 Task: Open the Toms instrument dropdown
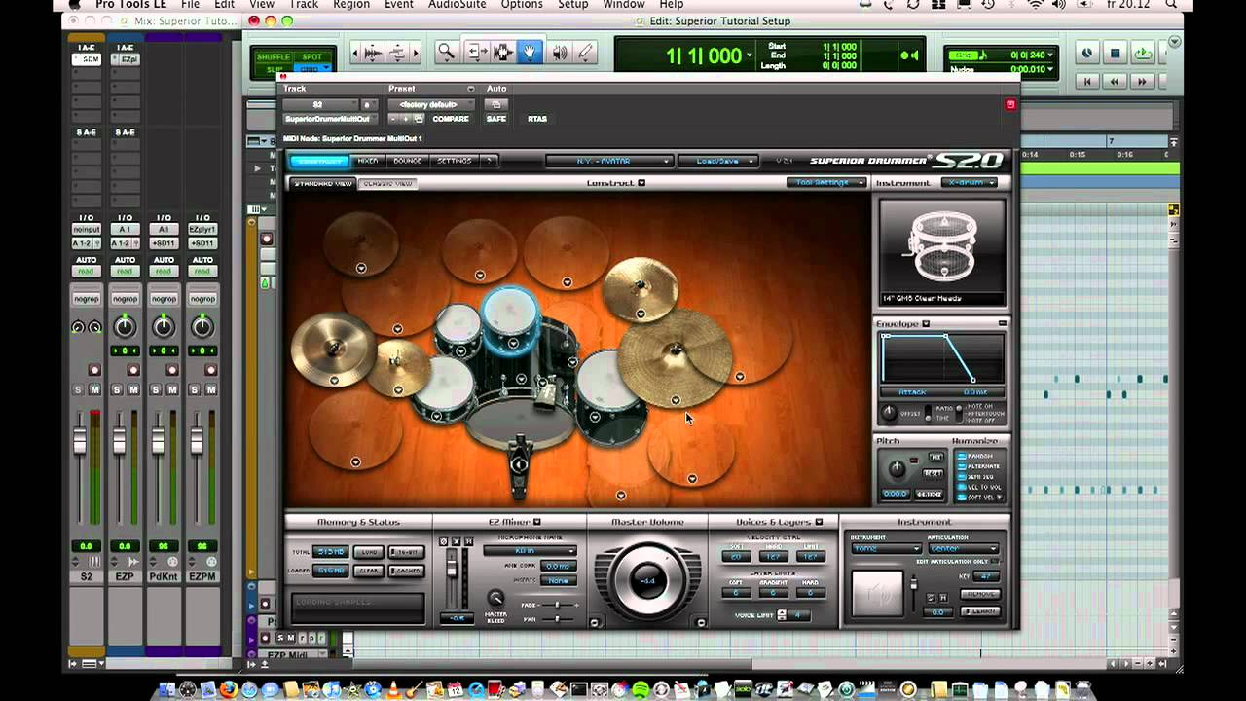click(x=885, y=548)
